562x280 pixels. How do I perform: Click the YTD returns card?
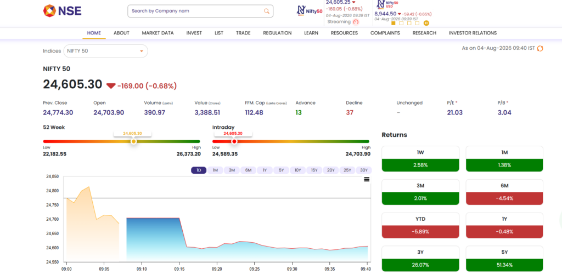pyautogui.click(x=420, y=226)
